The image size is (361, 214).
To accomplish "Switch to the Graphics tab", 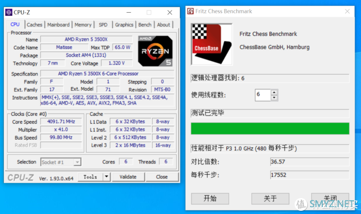I will pyautogui.click(x=124, y=24).
